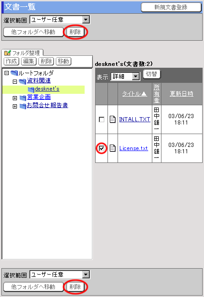
Task: Open the 表示 詳細 dropdown
Action: [125, 76]
